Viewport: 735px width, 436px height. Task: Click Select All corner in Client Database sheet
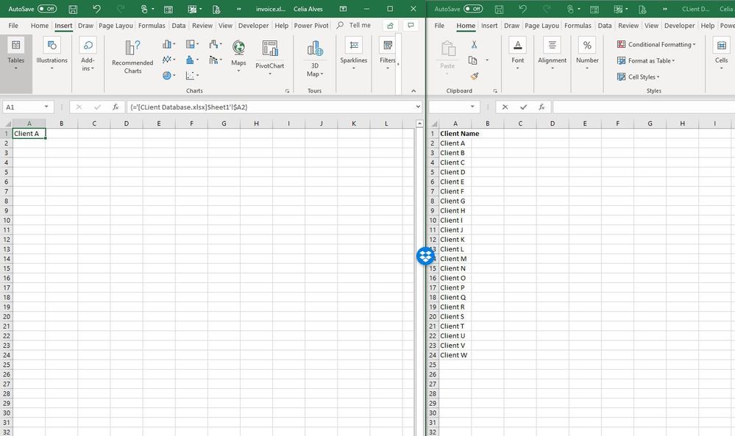433,124
